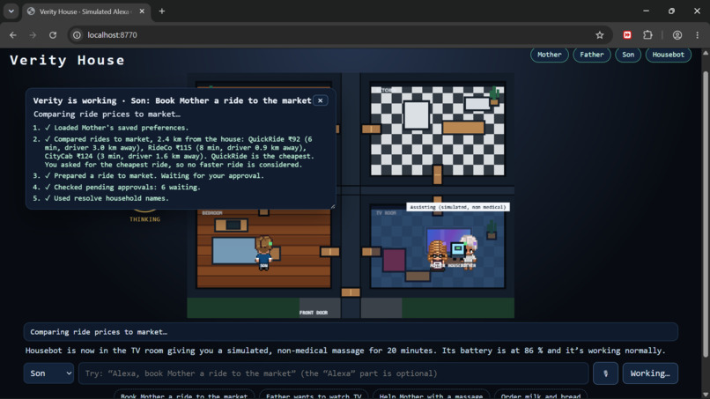The width and height of the screenshot is (710, 399).
Task: Click the Assisting (simulated, non medical) label
Action: 458,207
